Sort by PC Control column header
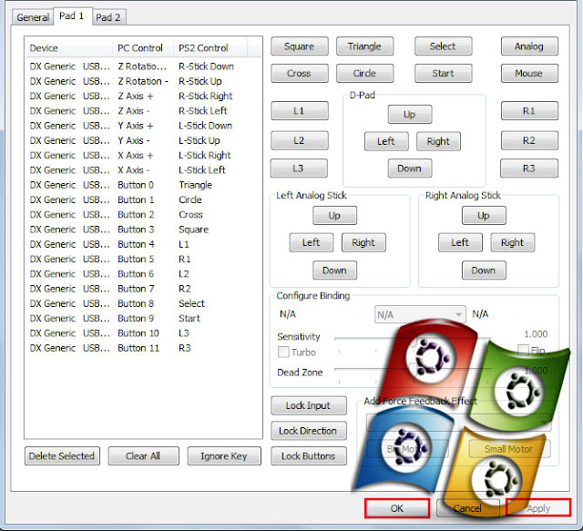583x531 pixels. (x=143, y=48)
